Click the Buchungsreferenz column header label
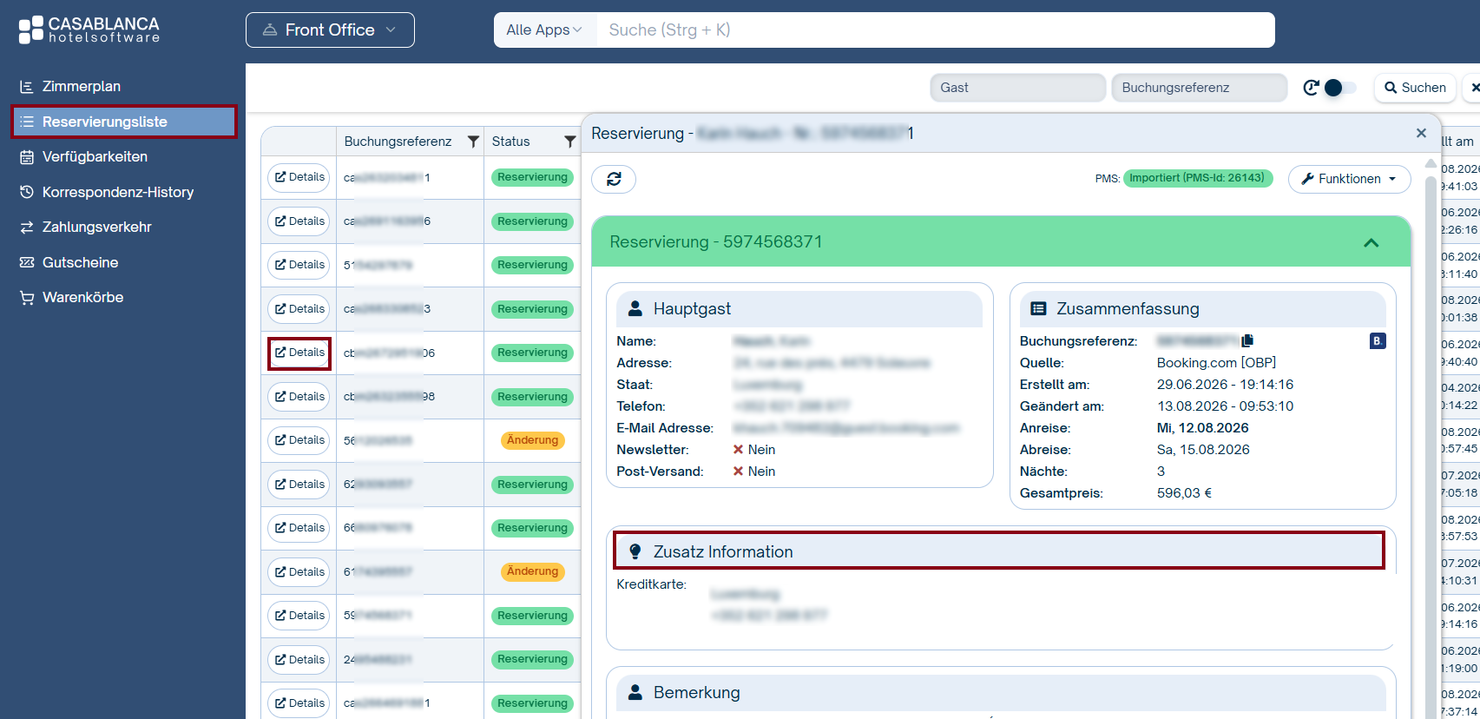1480x719 pixels. [x=398, y=142]
